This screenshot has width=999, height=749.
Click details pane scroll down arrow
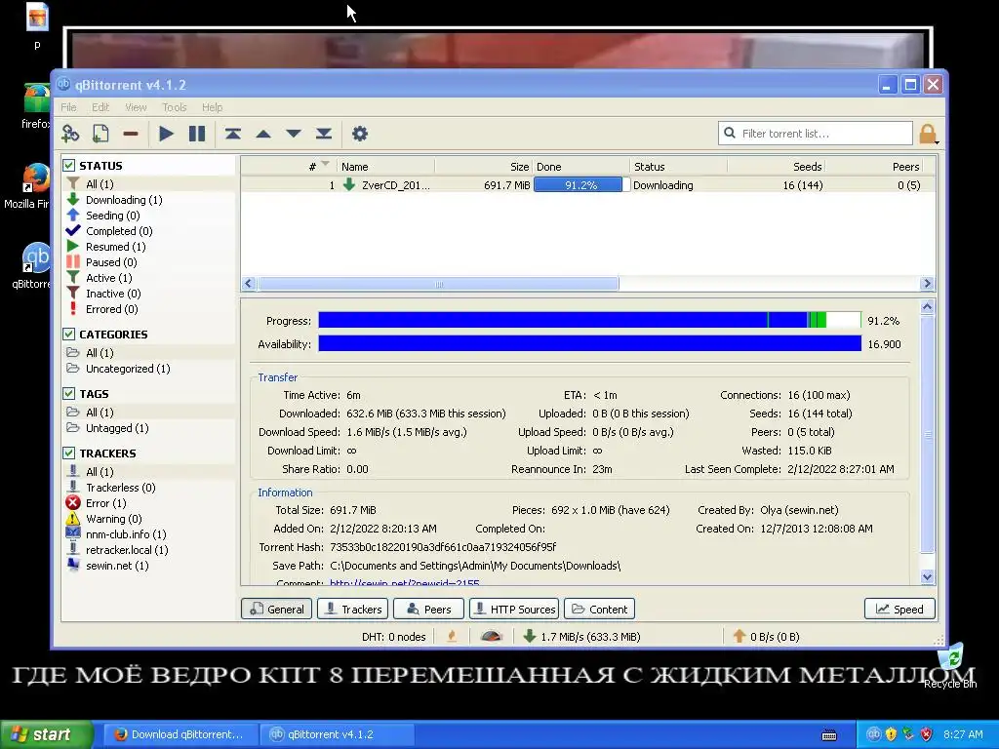(927, 577)
